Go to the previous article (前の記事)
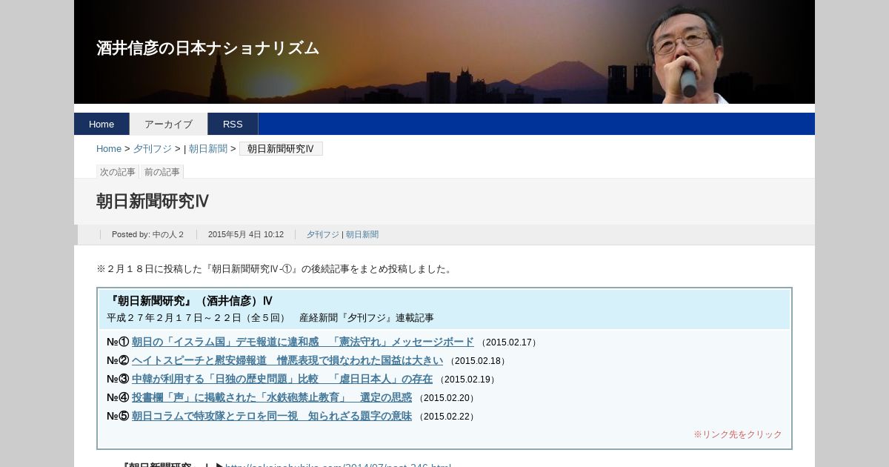 click(162, 172)
